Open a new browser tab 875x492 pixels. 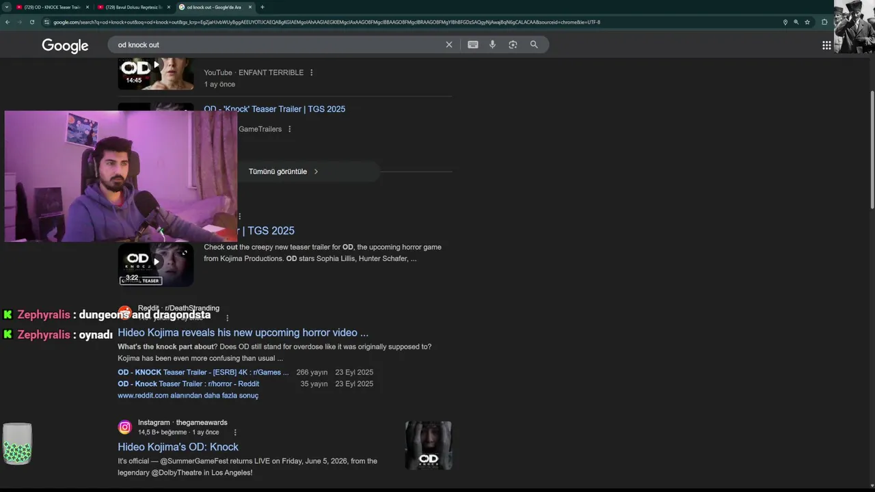[x=262, y=7]
